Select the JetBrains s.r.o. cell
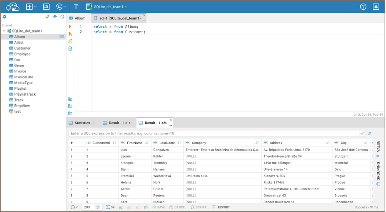Viewport: 386px width, 212px height. pyautogui.click(x=223, y=176)
